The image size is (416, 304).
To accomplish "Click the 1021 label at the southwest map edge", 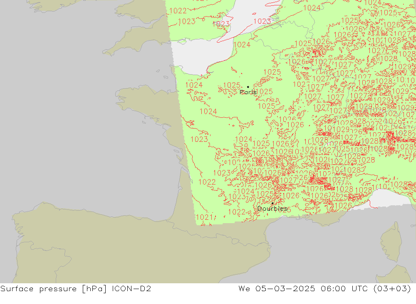I will [204, 217].
